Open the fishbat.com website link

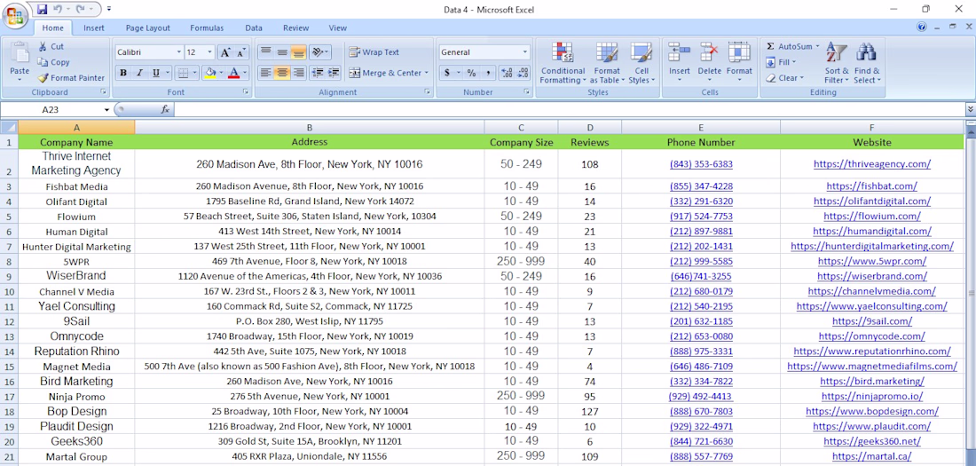(871, 186)
